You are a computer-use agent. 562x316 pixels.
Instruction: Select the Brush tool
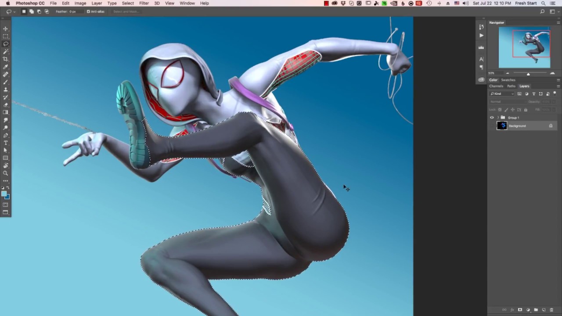[6, 82]
